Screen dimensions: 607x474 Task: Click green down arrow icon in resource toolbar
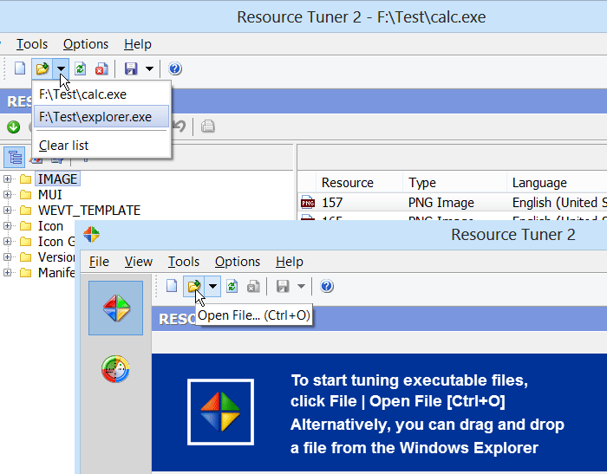tap(14, 127)
